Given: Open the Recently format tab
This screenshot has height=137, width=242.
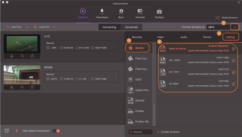Looking at the screenshot, I should click(x=137, y=37).
